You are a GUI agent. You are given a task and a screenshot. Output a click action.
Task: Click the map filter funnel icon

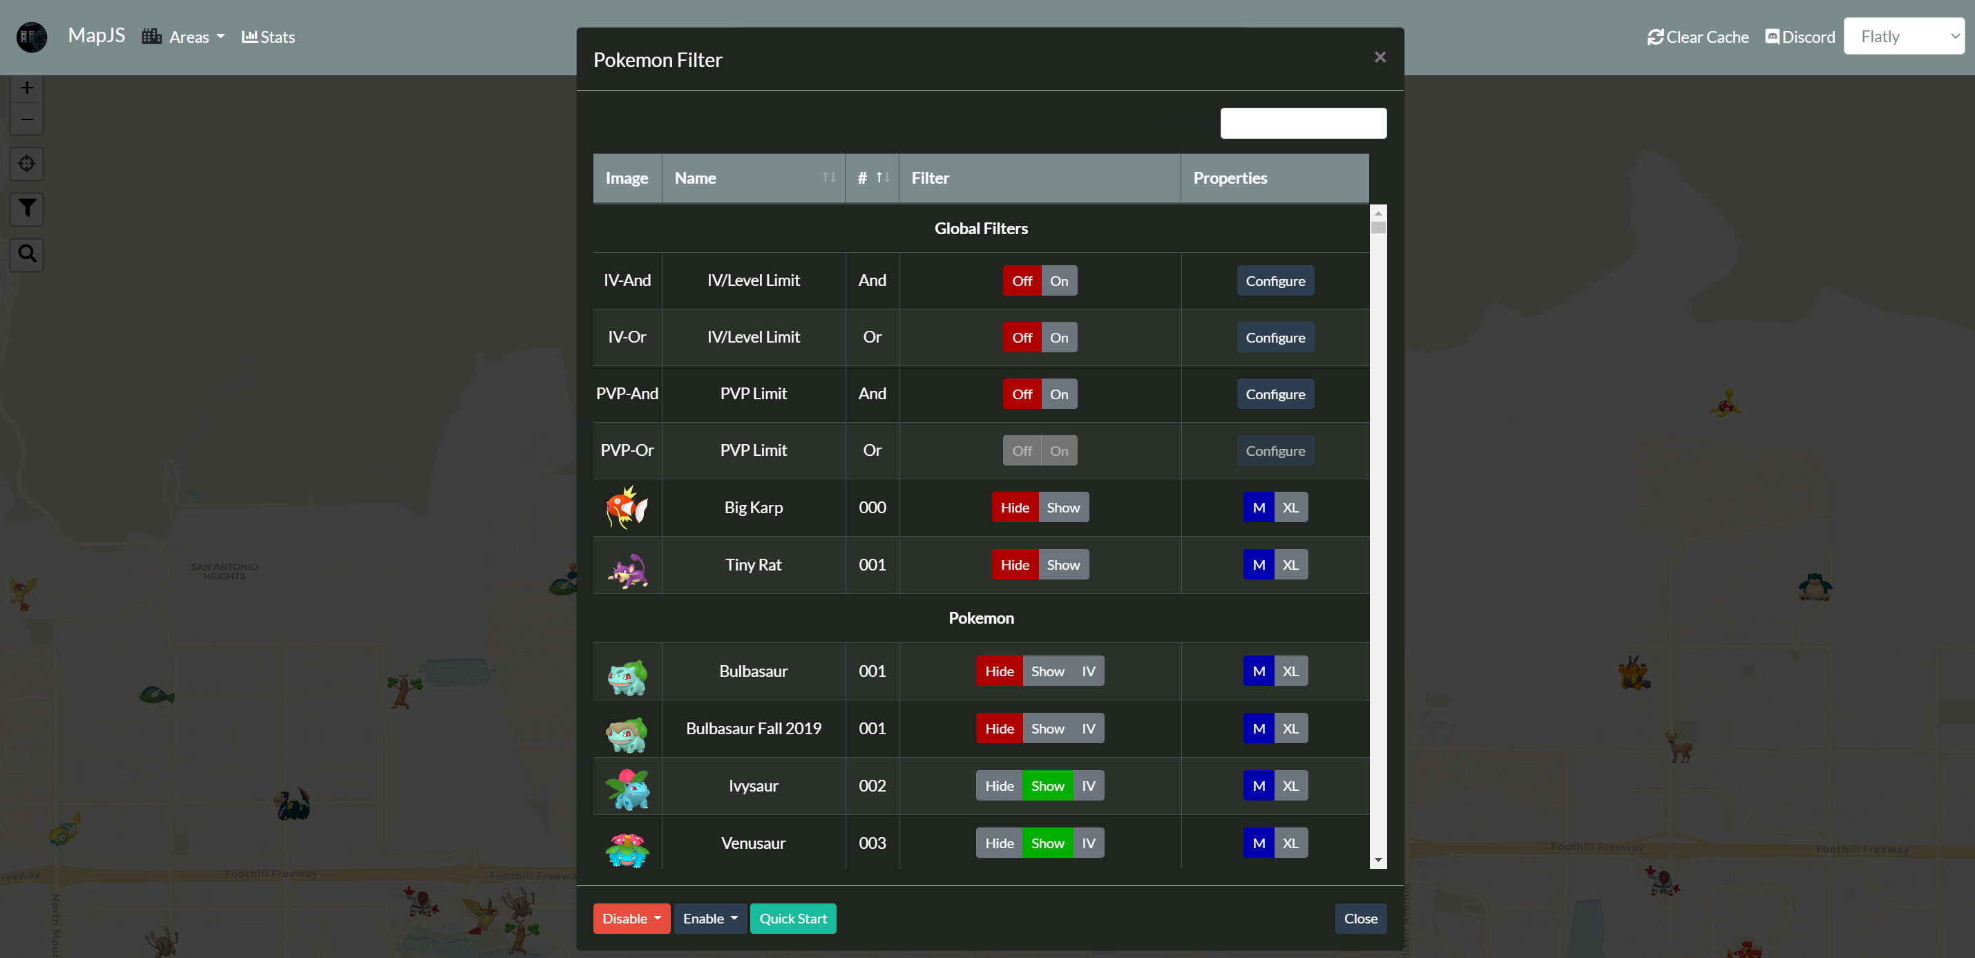point(27,209)
